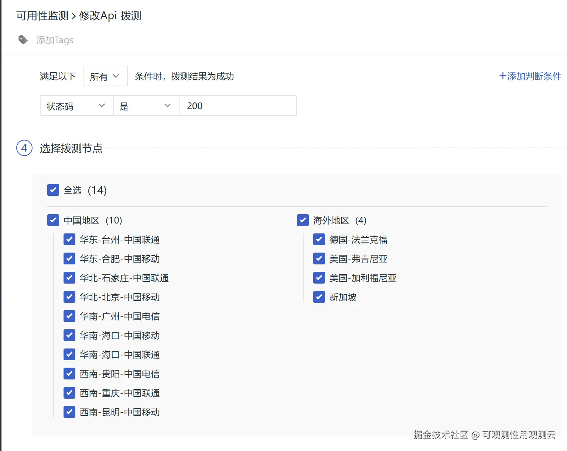
Task: Click the tag icon beside 添加Tags
Action: 23,40
